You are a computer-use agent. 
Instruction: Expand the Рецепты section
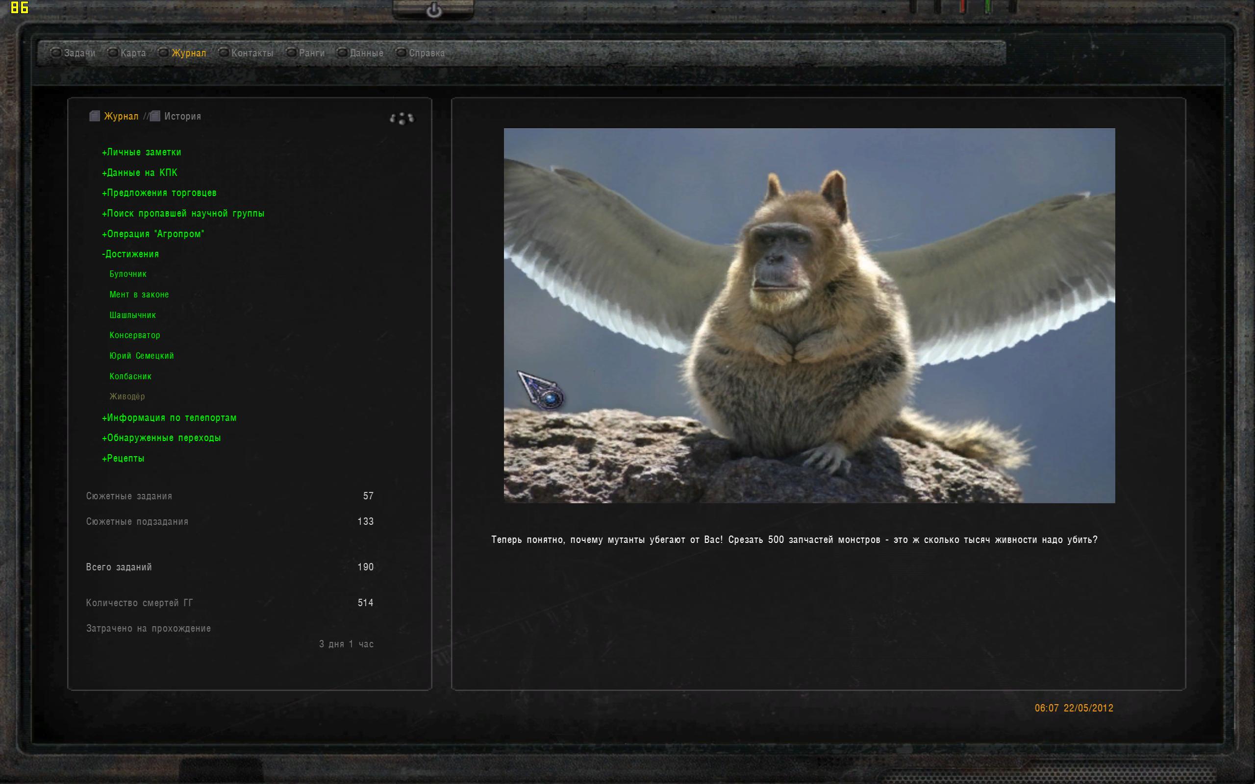[x=124, y=458]
